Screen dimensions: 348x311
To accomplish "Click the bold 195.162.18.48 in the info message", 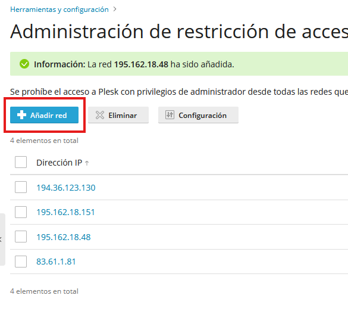I will [x=141, y=64].
